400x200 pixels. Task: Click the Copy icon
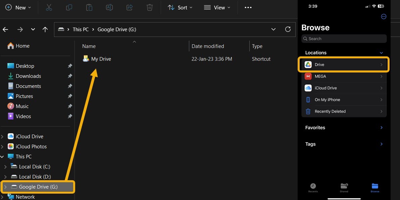tap(69, 7)
